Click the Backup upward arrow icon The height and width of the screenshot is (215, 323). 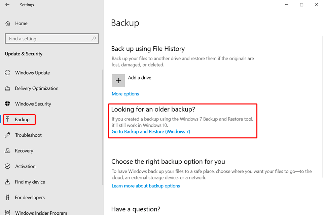8,119
